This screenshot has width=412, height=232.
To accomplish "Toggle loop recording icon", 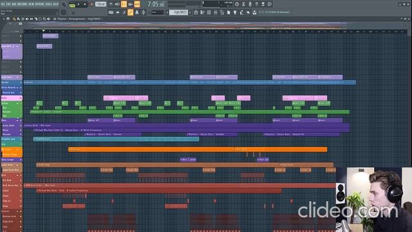I will coord(137,4).
